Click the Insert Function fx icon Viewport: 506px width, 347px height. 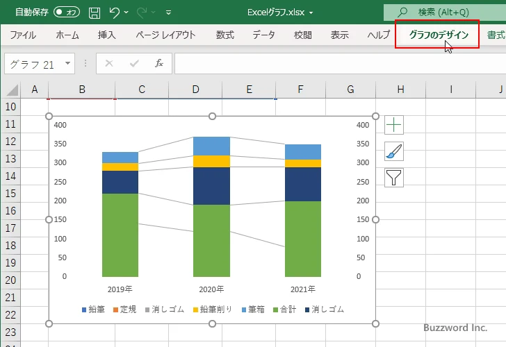[x=158, y=63]
